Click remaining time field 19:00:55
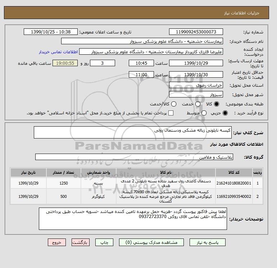 coord(65,63)
